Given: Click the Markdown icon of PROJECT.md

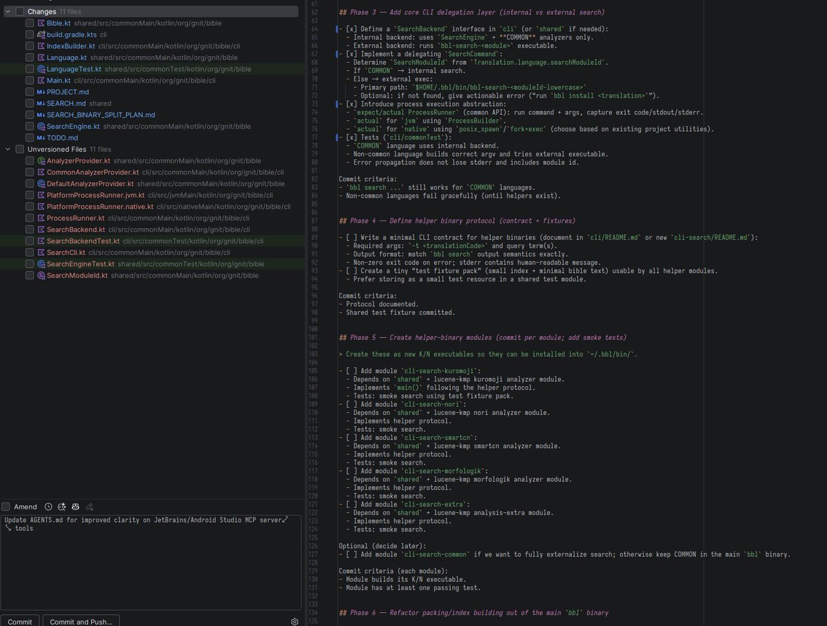Looking at the screenshot, I should pyautogui.click(x=41, y=92).
